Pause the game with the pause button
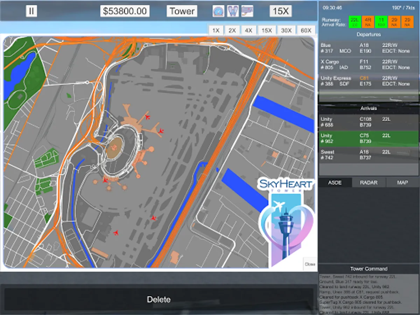 31,11
